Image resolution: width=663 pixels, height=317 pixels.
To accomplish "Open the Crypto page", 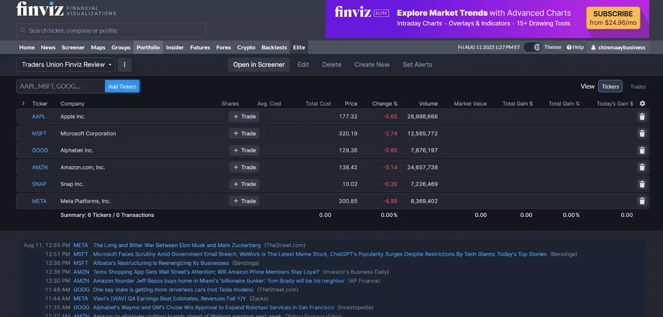I will pyautogui.click(x=246, y=47).
